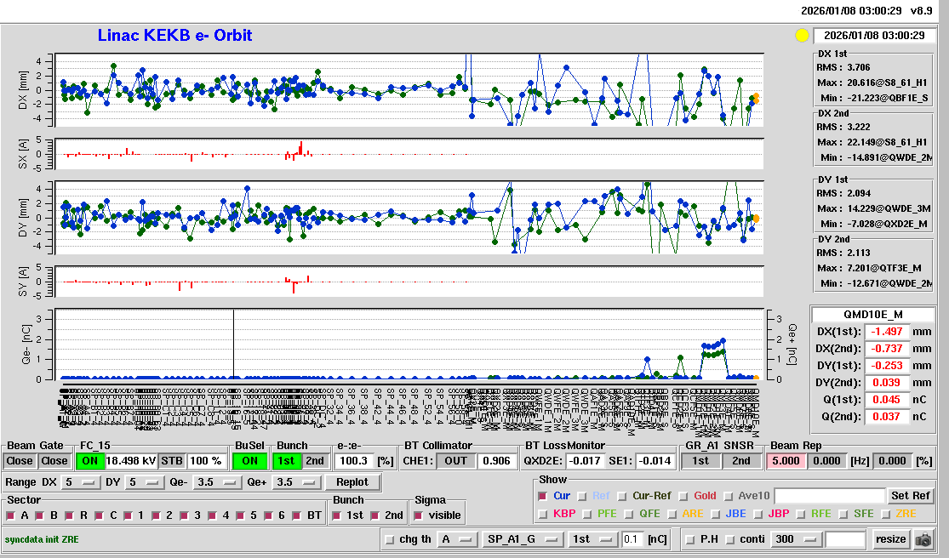949x558 pixels.
Task: Click the threshold nC input field
Action: click(x=632, y=539)
